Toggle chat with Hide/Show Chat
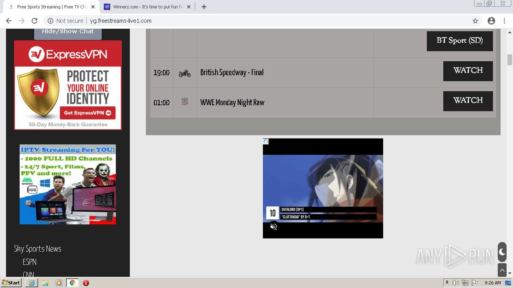This screenshot has width=513, height=288. [68, 32]
